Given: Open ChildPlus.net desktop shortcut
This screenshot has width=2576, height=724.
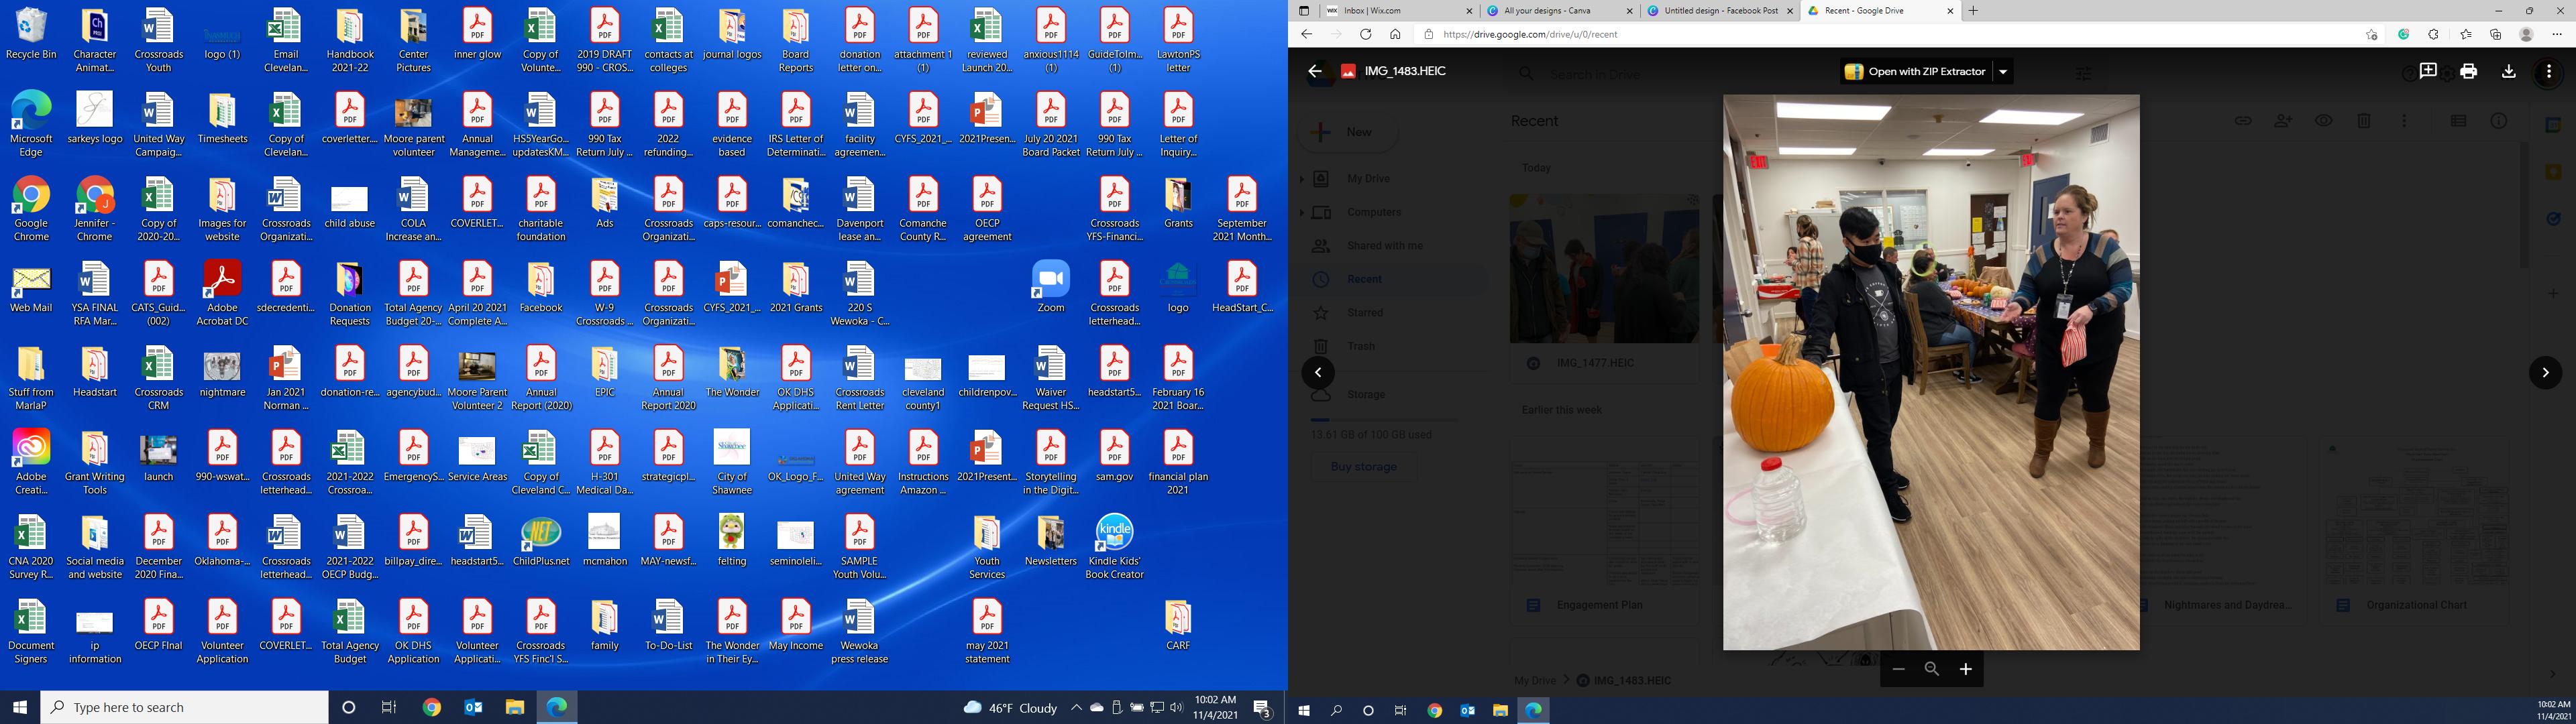Looking at the screenshot, I should 541,540.
